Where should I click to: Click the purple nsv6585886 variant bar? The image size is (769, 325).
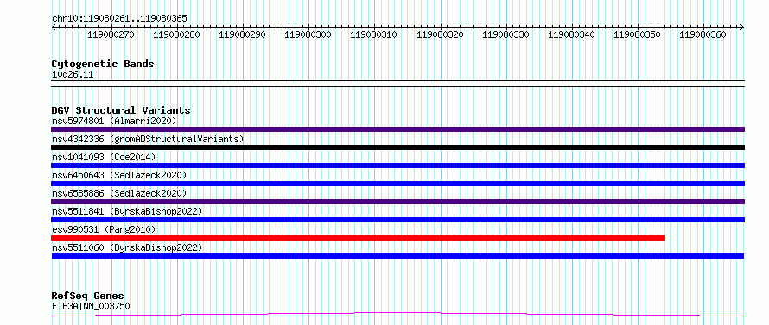[397, 202]
